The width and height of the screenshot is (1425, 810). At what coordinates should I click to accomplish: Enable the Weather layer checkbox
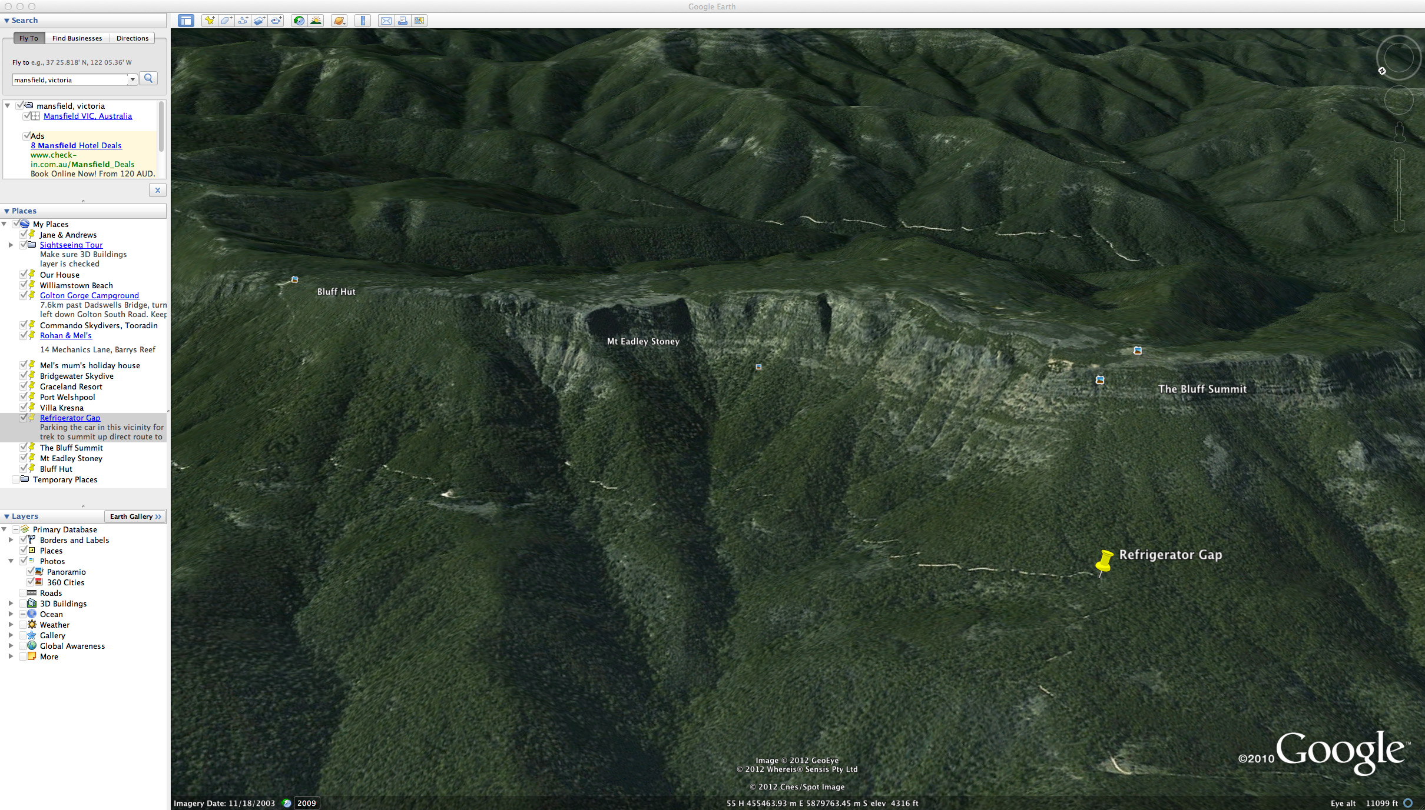click(x=23, y=625)
